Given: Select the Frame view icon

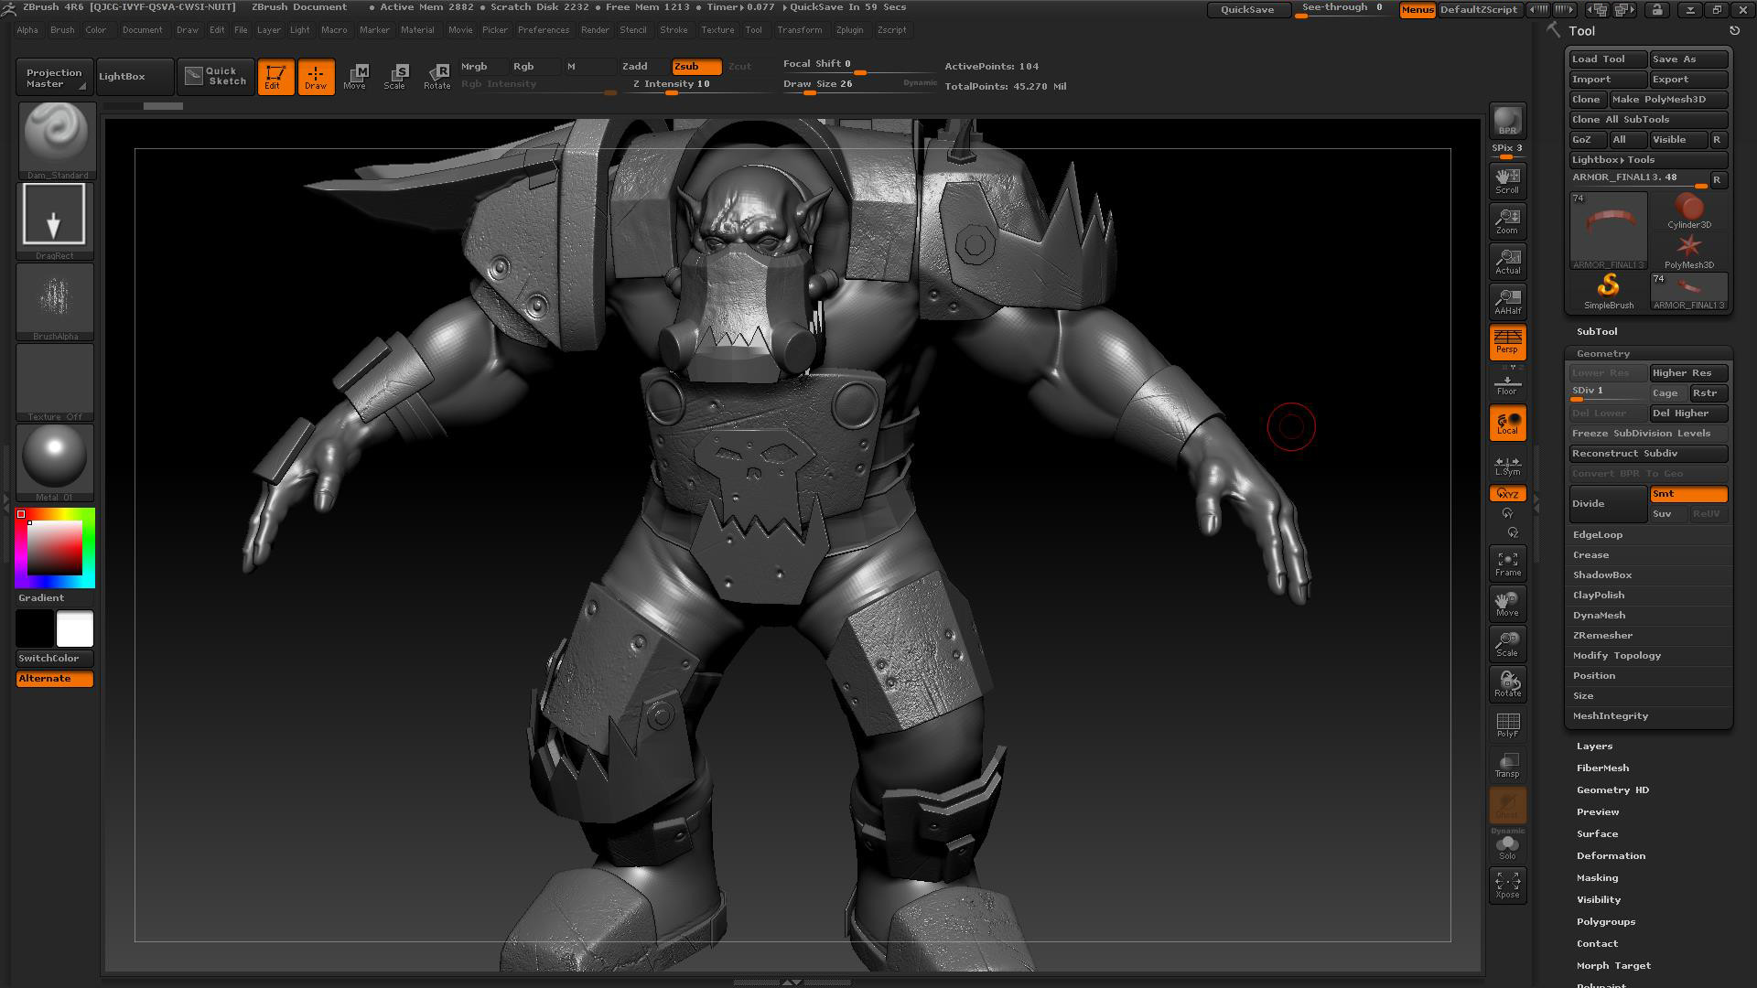Looking at the screenshot, I should coord(1507,564).
